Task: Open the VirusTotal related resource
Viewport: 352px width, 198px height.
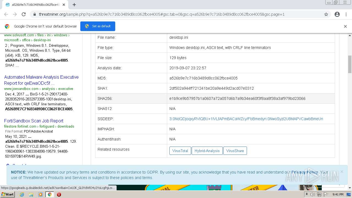Action: point(180,151)
